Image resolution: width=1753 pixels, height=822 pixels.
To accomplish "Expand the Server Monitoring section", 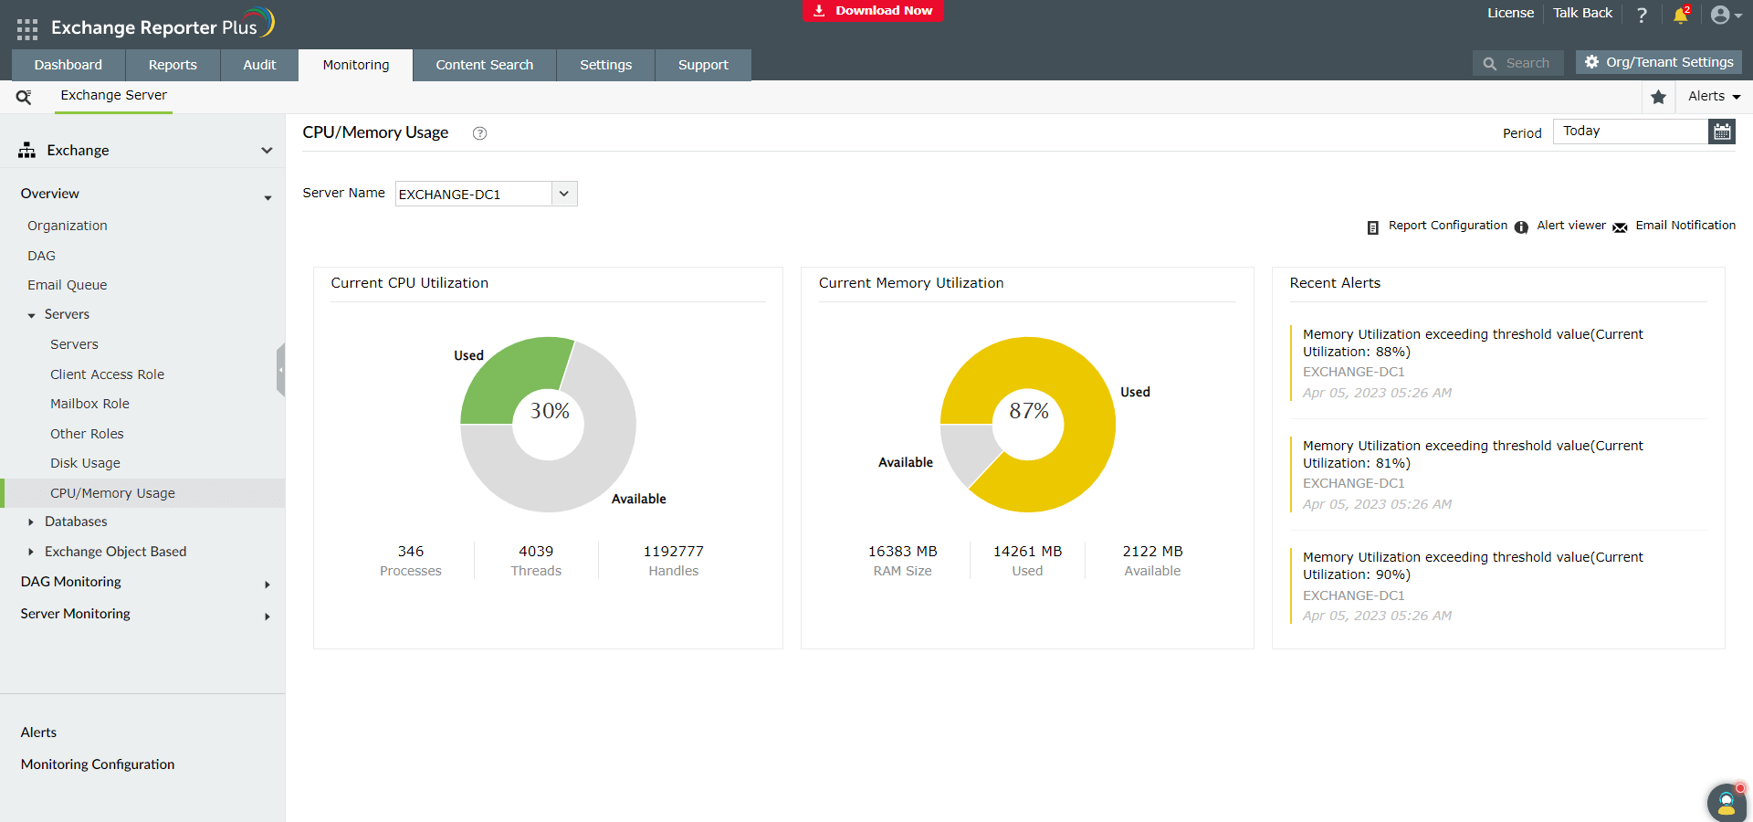I will (268, 616).
